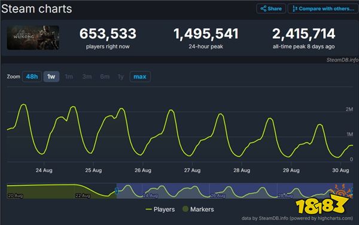Click the 26 Aug axis label
The width and height of the screenshot is (359, 225).
click(x=143, y=171)
